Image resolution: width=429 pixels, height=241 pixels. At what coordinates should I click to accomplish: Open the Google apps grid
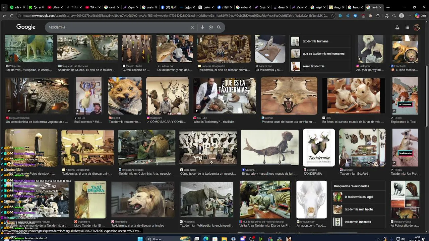coord(407,27)
